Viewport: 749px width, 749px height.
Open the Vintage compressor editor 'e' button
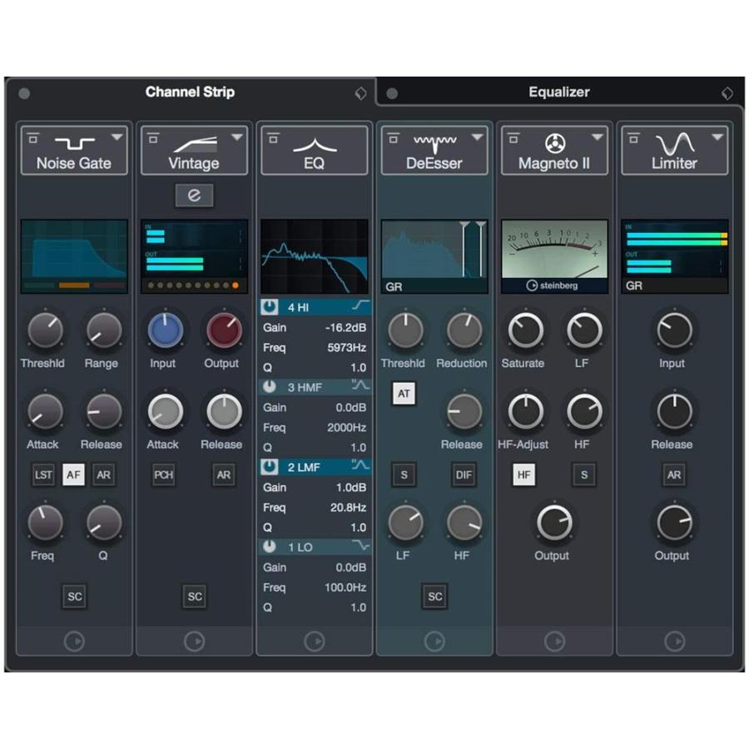tap(194, 196)
